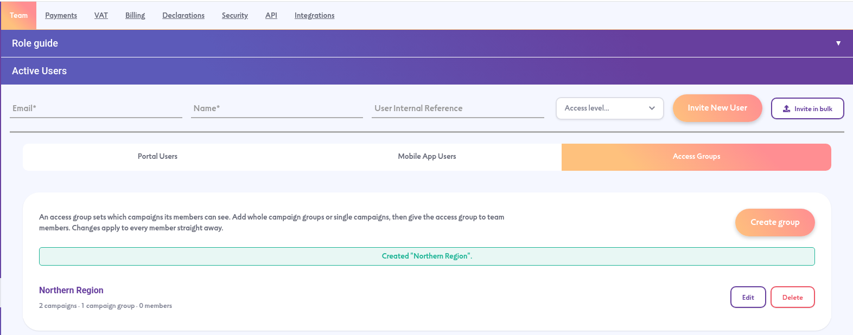Open the Access level dropdown

tap(610, 108)
